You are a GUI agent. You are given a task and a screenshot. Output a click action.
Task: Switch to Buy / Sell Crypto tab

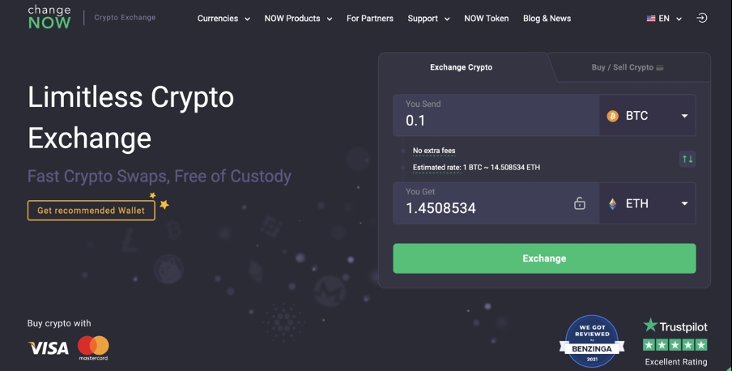[628, 67]
